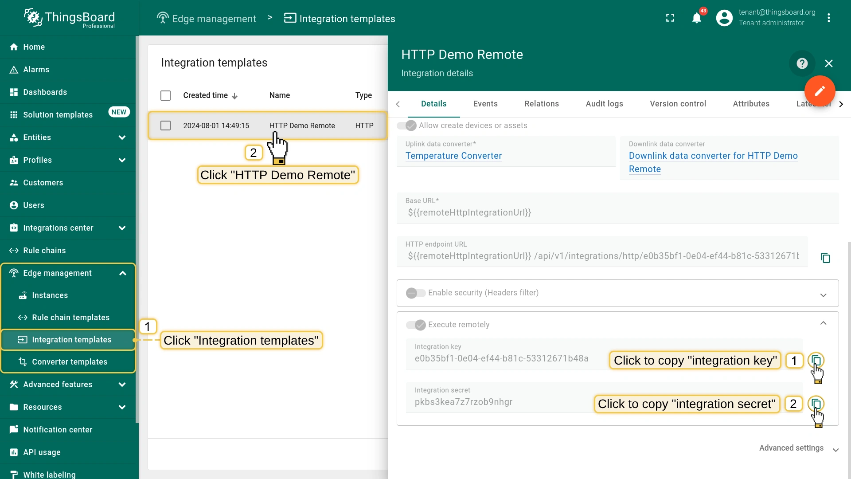Click the notifications bell icon
This screenshot has height=479, width=851.
696,18
